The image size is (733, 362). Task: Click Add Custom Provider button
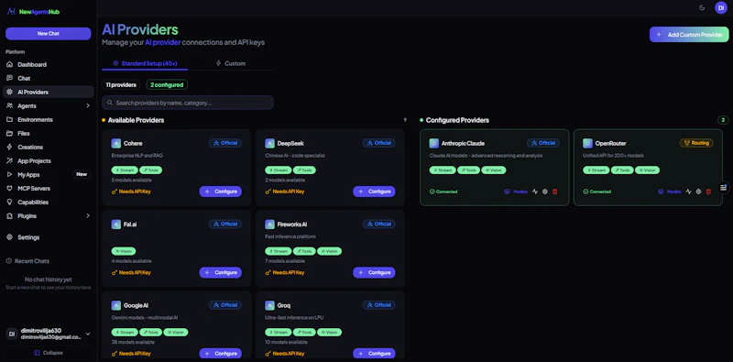689,35
